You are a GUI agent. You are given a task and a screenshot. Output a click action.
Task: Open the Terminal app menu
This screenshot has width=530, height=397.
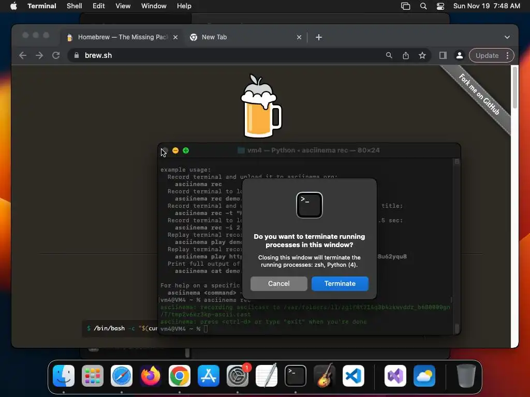41,6
